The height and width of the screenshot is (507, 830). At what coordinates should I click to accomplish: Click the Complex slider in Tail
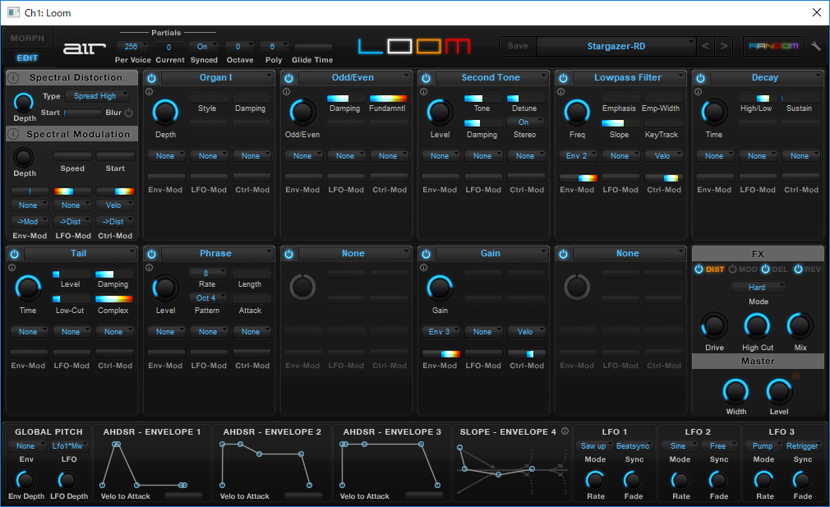pyautogui.click(x=113, y=299)
